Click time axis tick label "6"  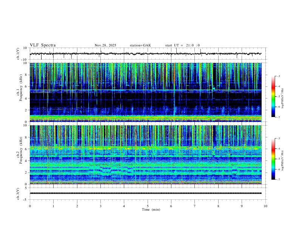(171, 206)
